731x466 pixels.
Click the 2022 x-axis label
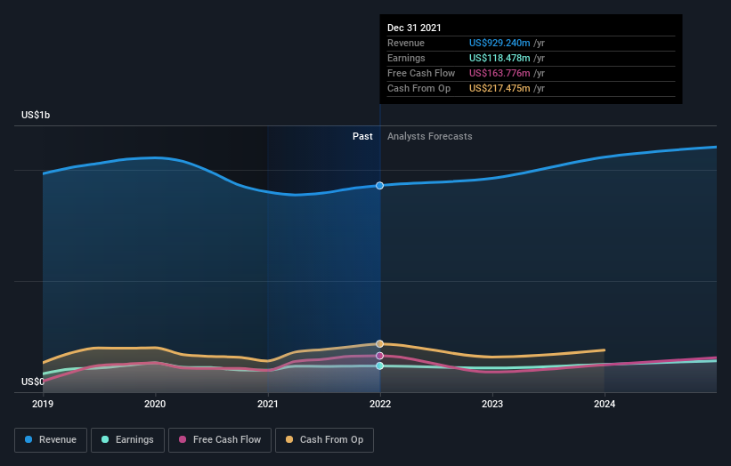click(380, 404)
